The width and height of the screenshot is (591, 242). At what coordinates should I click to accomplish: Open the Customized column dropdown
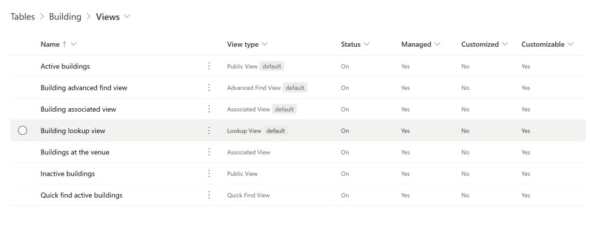[484, 44]
